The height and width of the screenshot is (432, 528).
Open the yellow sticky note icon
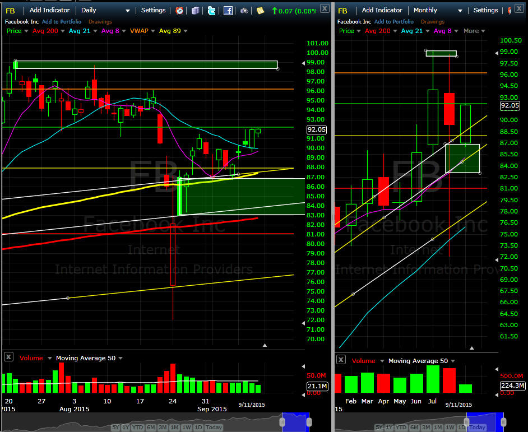(260, 11)
